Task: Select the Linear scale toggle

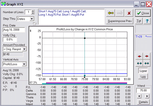Action: pos(143,71)
